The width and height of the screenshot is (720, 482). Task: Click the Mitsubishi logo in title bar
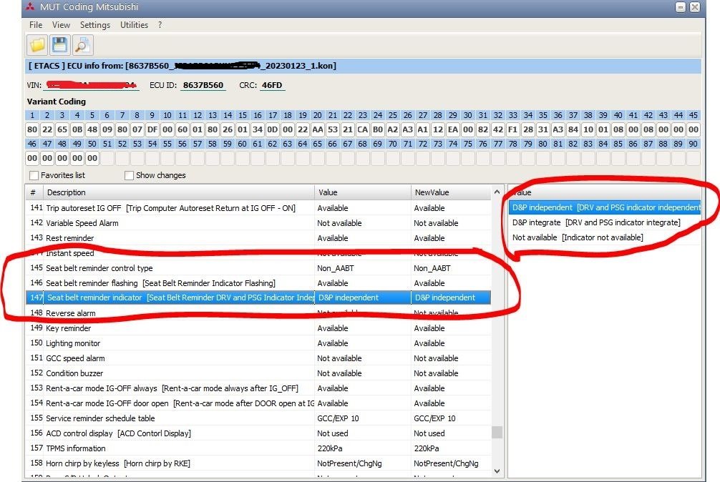click(30, 7)
